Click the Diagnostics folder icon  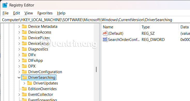tap(24, 49)
